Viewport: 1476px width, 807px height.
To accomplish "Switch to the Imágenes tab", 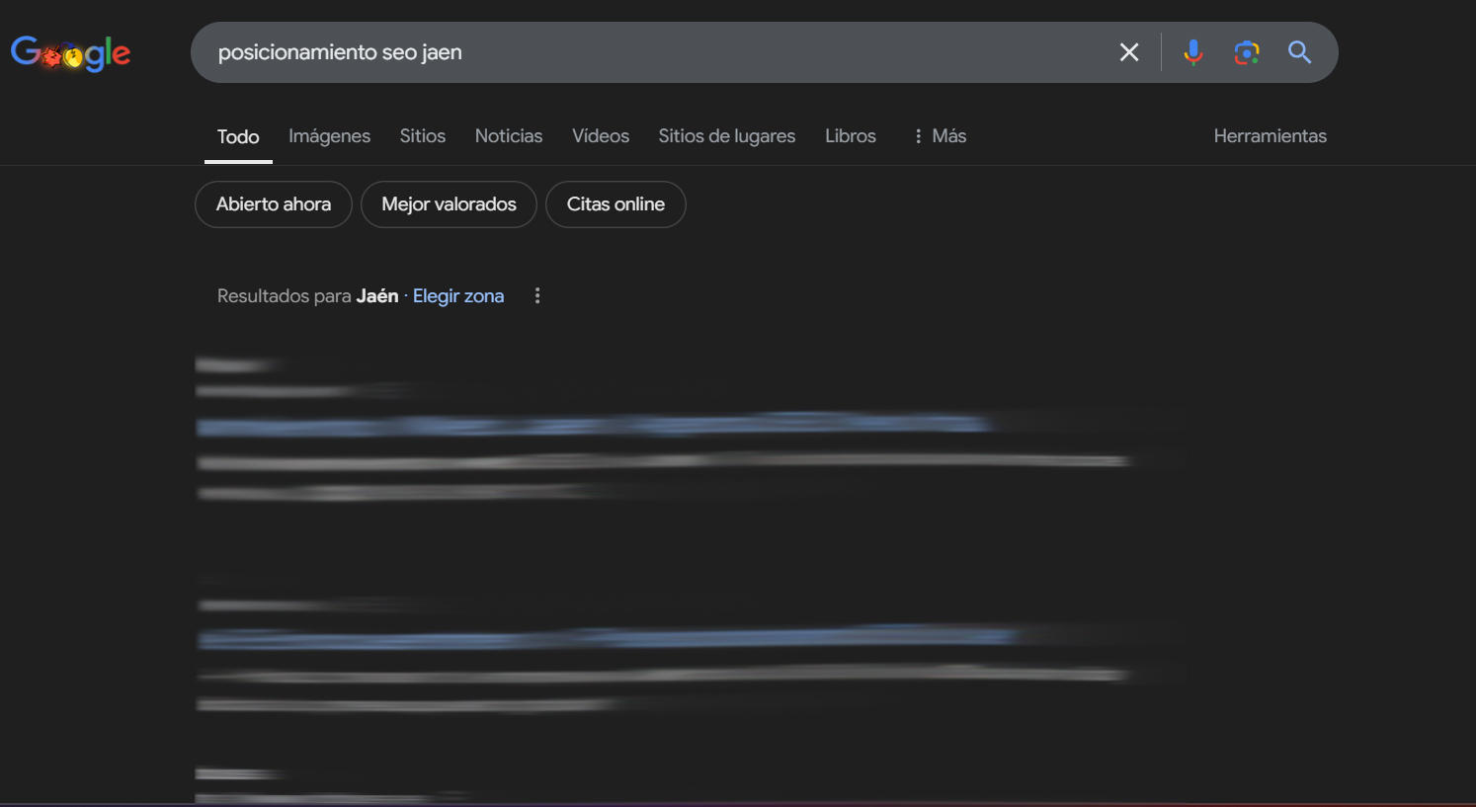I will (329, 135).
